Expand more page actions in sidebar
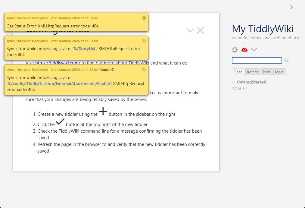Screen dimensions: 305x208 coord(254,50)
